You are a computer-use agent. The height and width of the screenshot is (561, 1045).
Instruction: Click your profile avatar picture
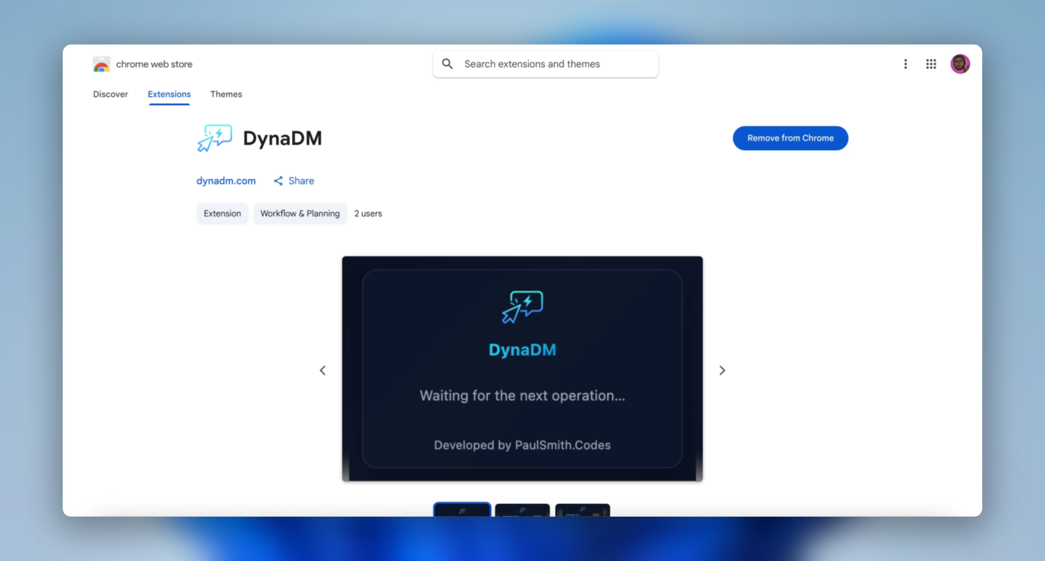960,63
